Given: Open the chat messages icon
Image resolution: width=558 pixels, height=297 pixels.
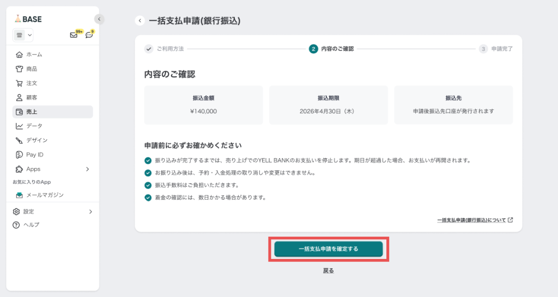Looking at the screenshot, I should click(x=89, y=35).
